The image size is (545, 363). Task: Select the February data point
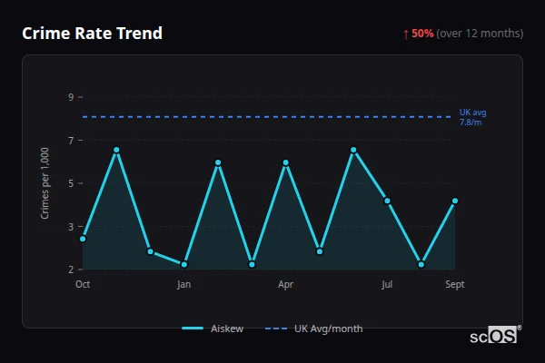(218, 162)
